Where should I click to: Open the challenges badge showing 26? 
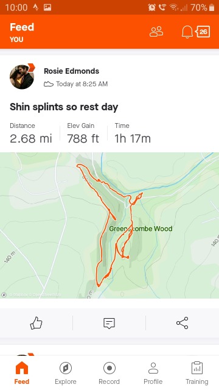(203, 32)
